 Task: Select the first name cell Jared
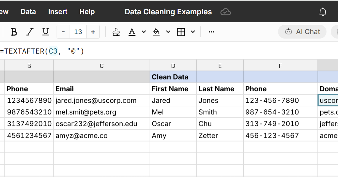173,101
